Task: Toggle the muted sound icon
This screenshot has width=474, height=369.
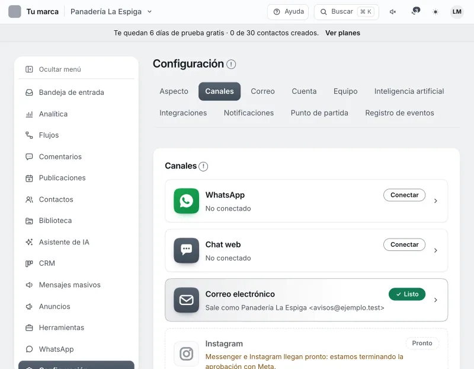Action: click(393, 12)
